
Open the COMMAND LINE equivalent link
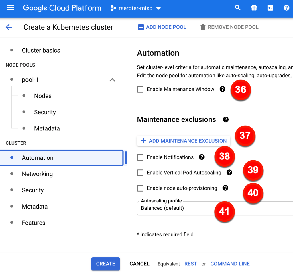230,264
